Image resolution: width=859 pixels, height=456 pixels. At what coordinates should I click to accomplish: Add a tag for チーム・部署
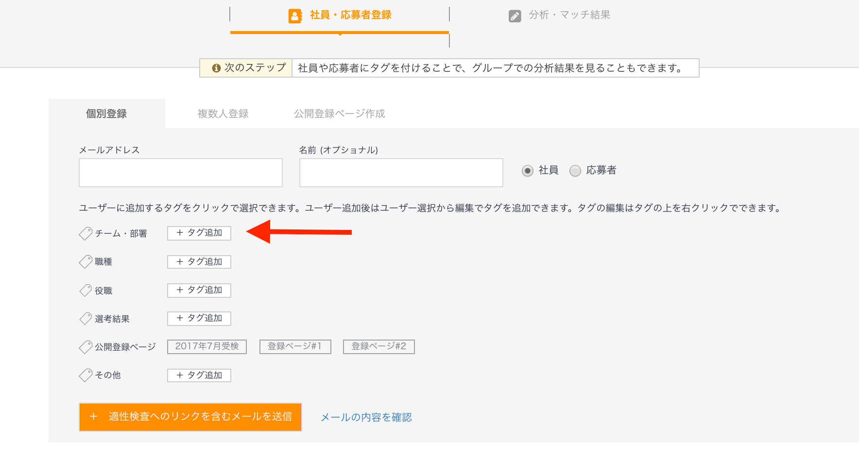(x=199, y=233)
